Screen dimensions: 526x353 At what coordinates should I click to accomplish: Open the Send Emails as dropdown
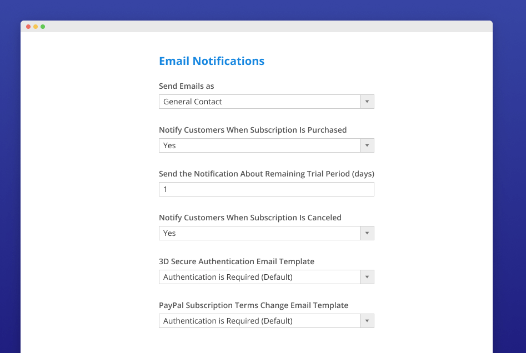pyautogui.click(x=259, y=102)
